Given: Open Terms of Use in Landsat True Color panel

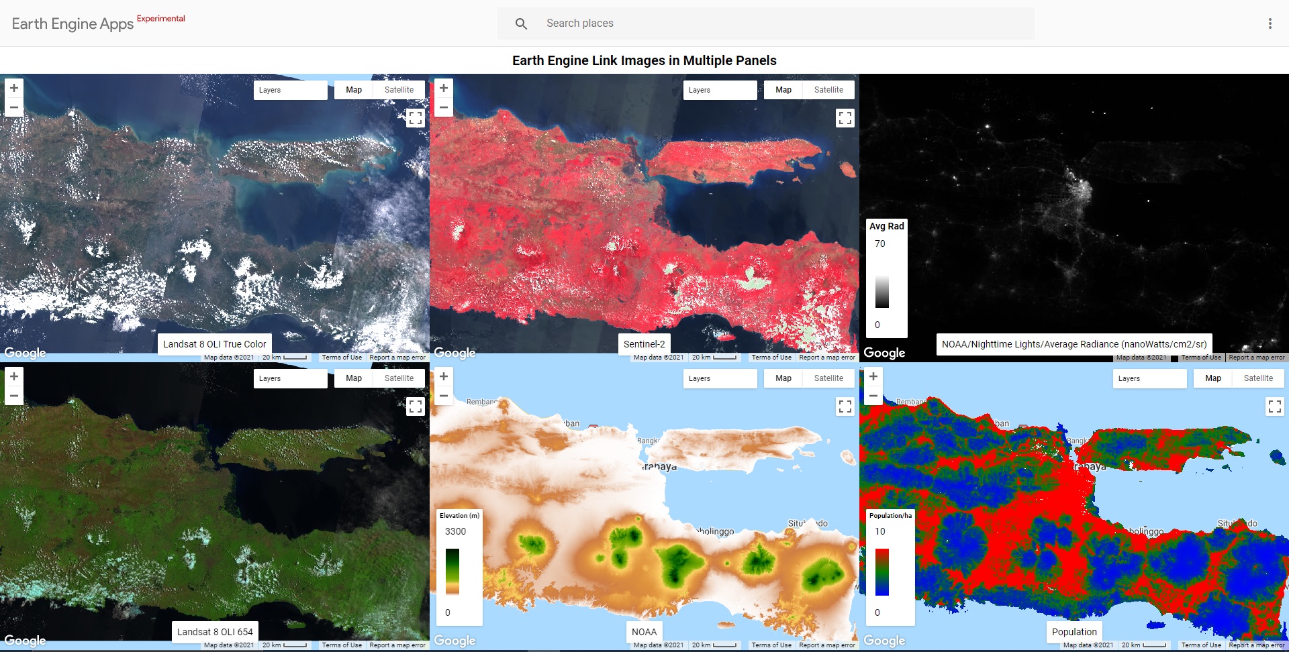Looking at the screenshot, I should [342, 358].
